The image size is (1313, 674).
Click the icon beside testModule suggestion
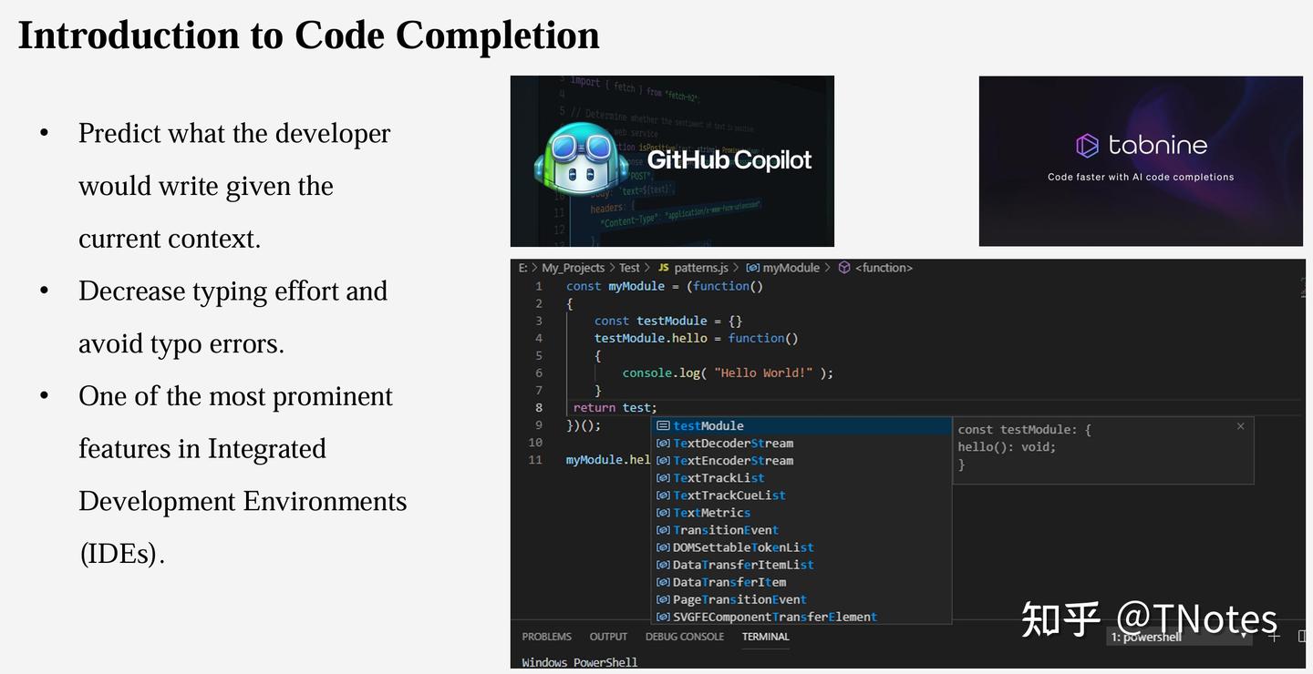[x=664, y=426]
